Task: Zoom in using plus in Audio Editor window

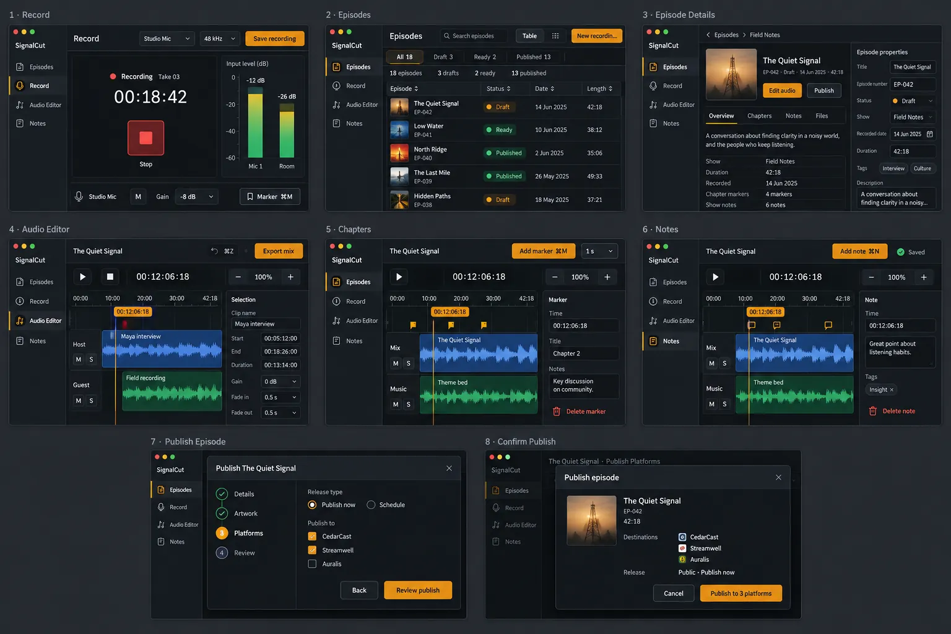Action: (x=290, y=277)
